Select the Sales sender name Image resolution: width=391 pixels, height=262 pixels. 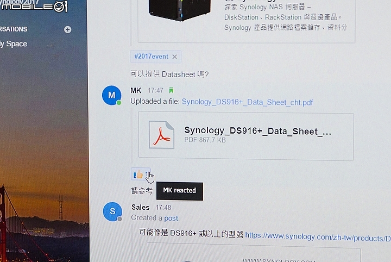click(141, 207)
